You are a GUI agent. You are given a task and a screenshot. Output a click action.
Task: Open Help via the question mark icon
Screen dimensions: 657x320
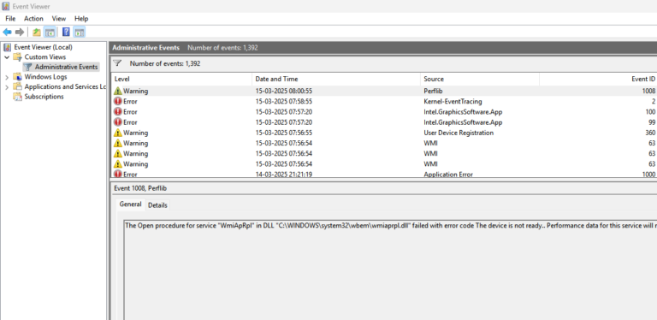click(x=66, y=33)
